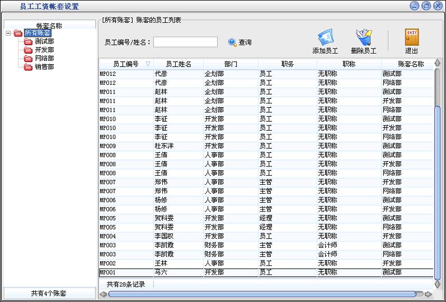This screenshot has width=446, height=302.
Task: Click the 销售部 folder icon in tree
Action: coord(28,66)
